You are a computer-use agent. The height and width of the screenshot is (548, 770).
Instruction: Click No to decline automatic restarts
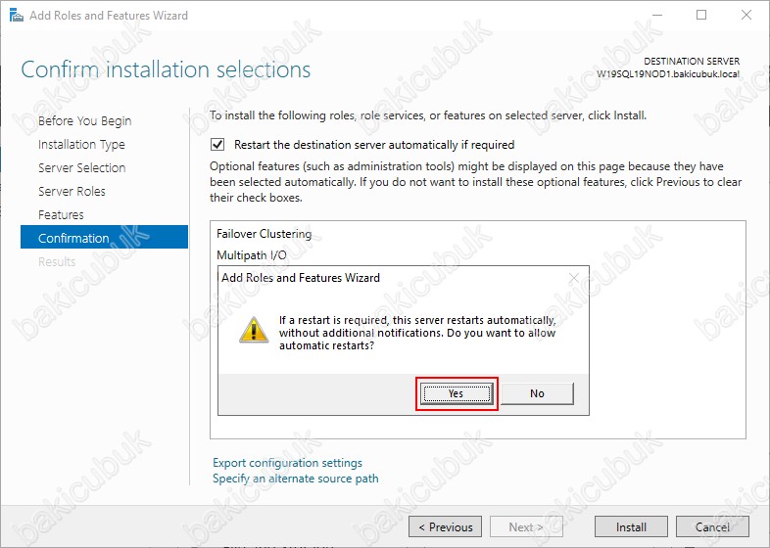tap(537, 393)
